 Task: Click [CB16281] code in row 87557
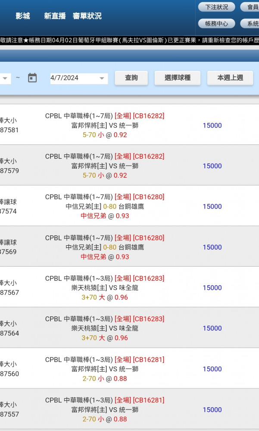click(149, 400)
